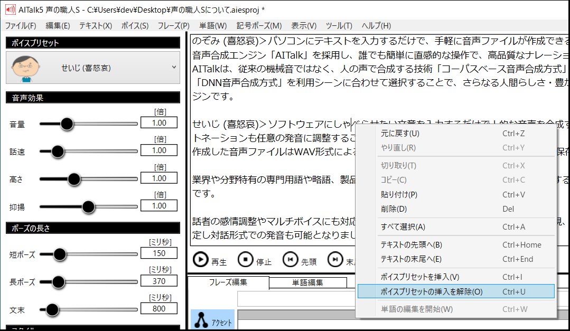Screen dimensions: 570x331
Task: Adjust the 文末 pause slider handle
Action: (x=52, y=310)
